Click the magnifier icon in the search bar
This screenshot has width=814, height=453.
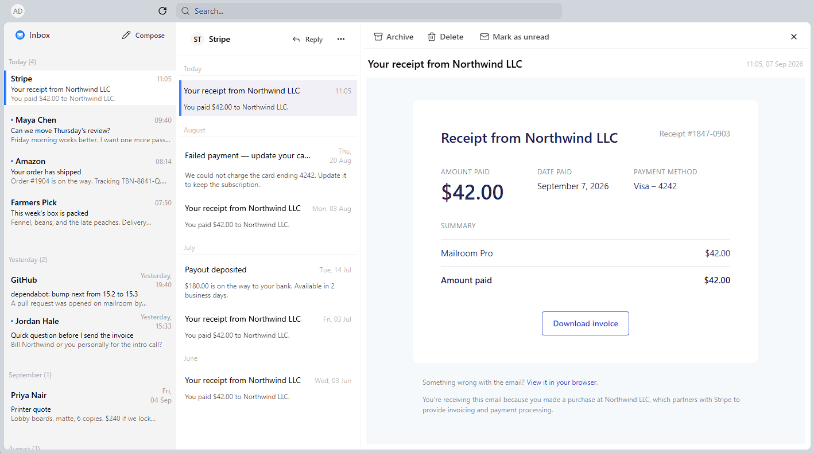185,11
